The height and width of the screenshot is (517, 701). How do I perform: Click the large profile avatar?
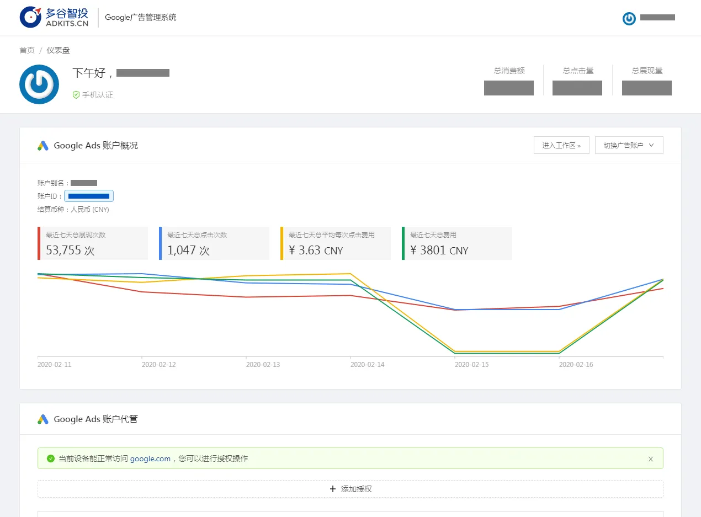39,84
